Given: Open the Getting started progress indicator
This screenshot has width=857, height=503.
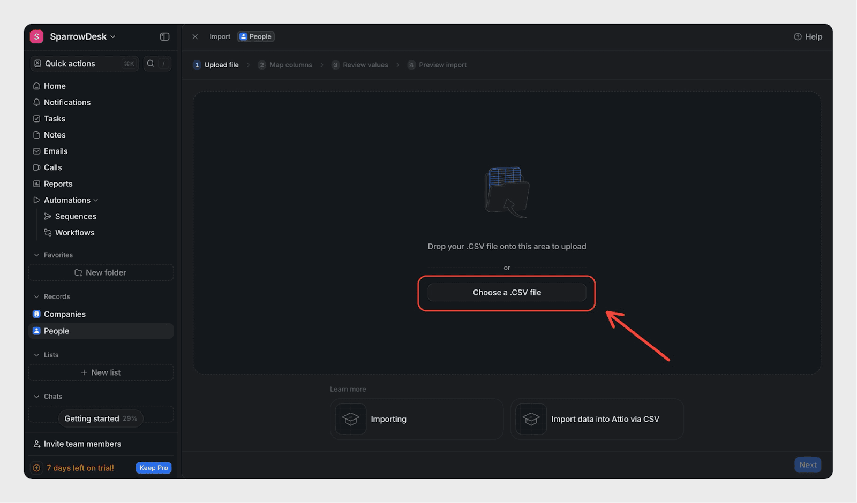Looking at the screenshot, I should [100, 418].
